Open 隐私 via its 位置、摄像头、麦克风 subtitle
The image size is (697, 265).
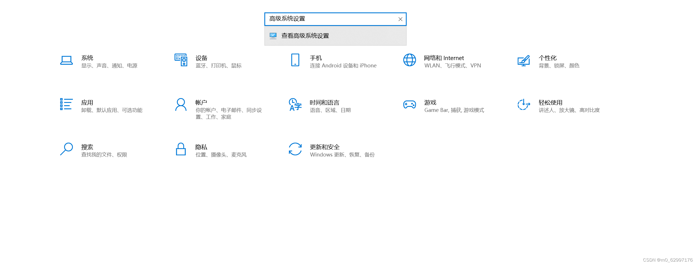221,154
